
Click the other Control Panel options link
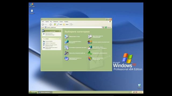[51, 48]
